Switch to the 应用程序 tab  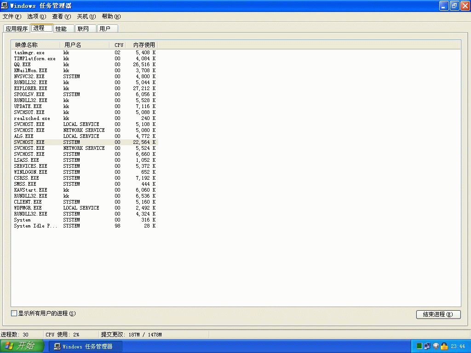pos(17,28)
